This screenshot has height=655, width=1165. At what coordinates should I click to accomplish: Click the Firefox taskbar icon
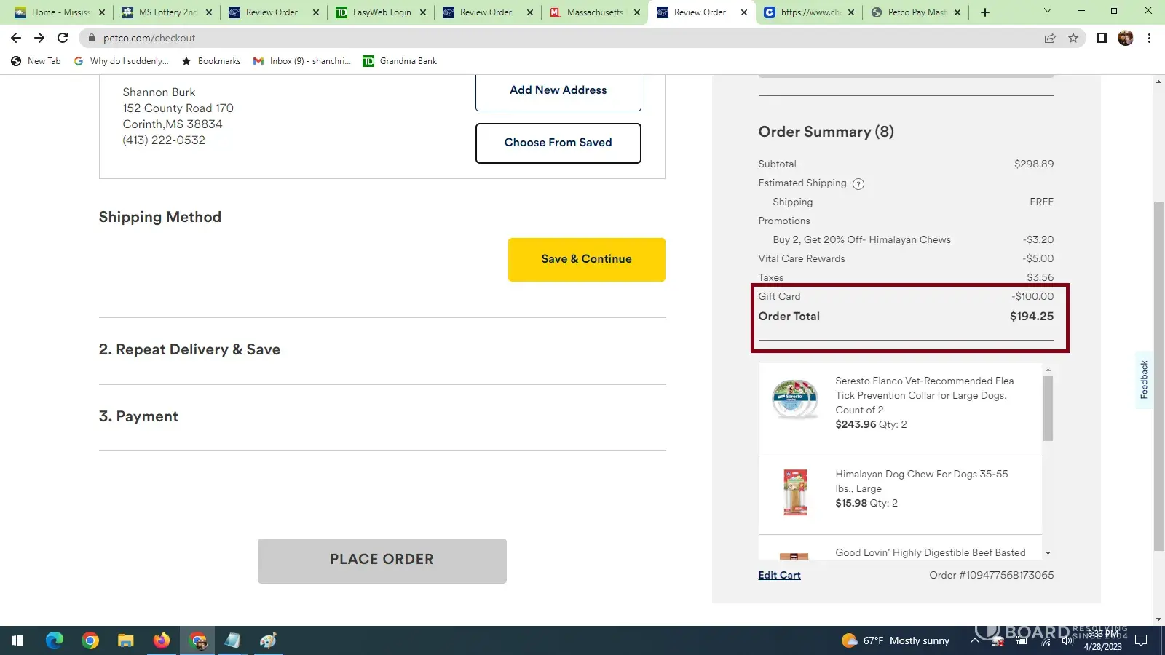(x=162, y=640)
